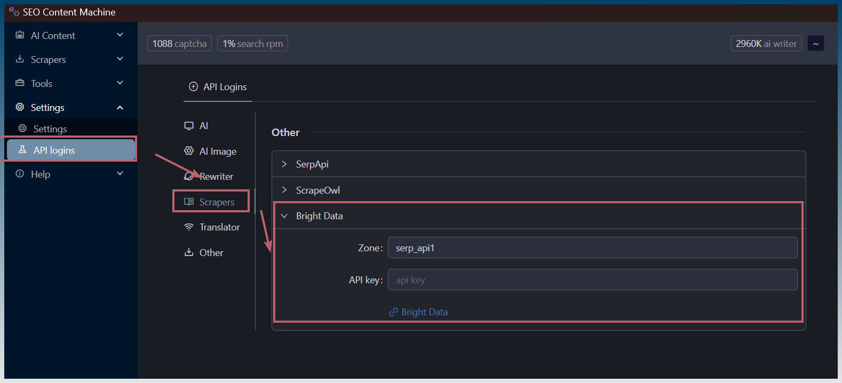Open the AI Content menu
The image size is (842, 383).
(x=71, y=35)
